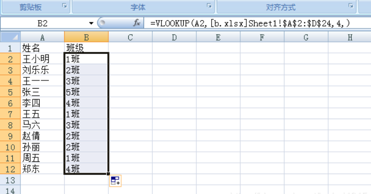Viewport: 371px width, 194px height.
Task: Select row 1 header
Action: pyautogui.click(x=10, y=48)
